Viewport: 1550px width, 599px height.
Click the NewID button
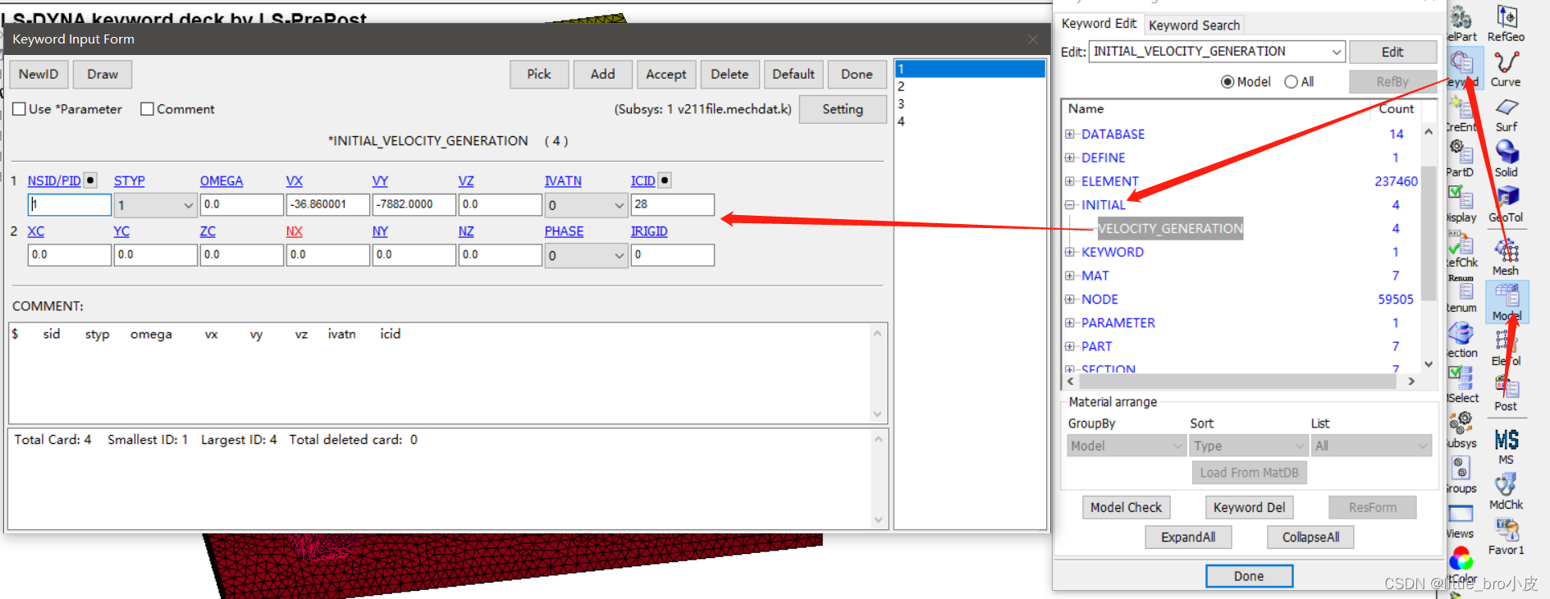[x=39, y=74]
